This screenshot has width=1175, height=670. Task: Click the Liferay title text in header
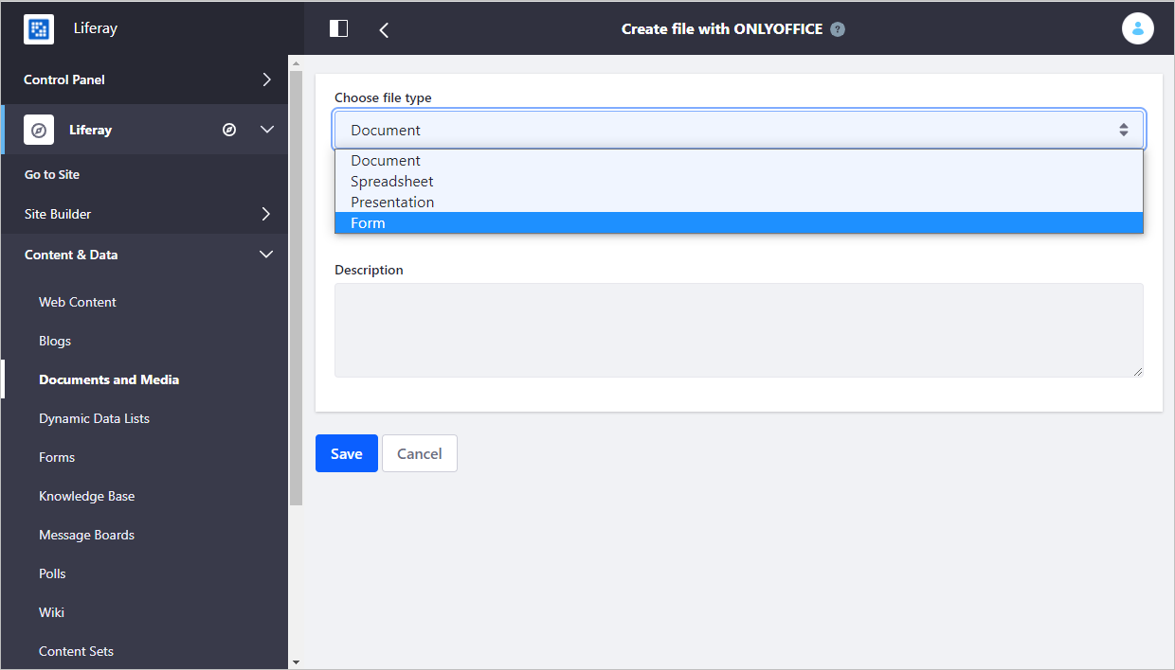(96, 28)
